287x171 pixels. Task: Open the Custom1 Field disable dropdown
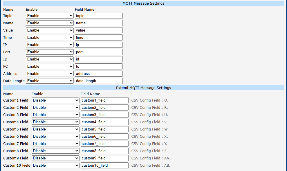pyautogui.click(x=55, y=100)
